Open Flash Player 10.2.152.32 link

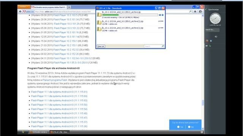[66, 49]
